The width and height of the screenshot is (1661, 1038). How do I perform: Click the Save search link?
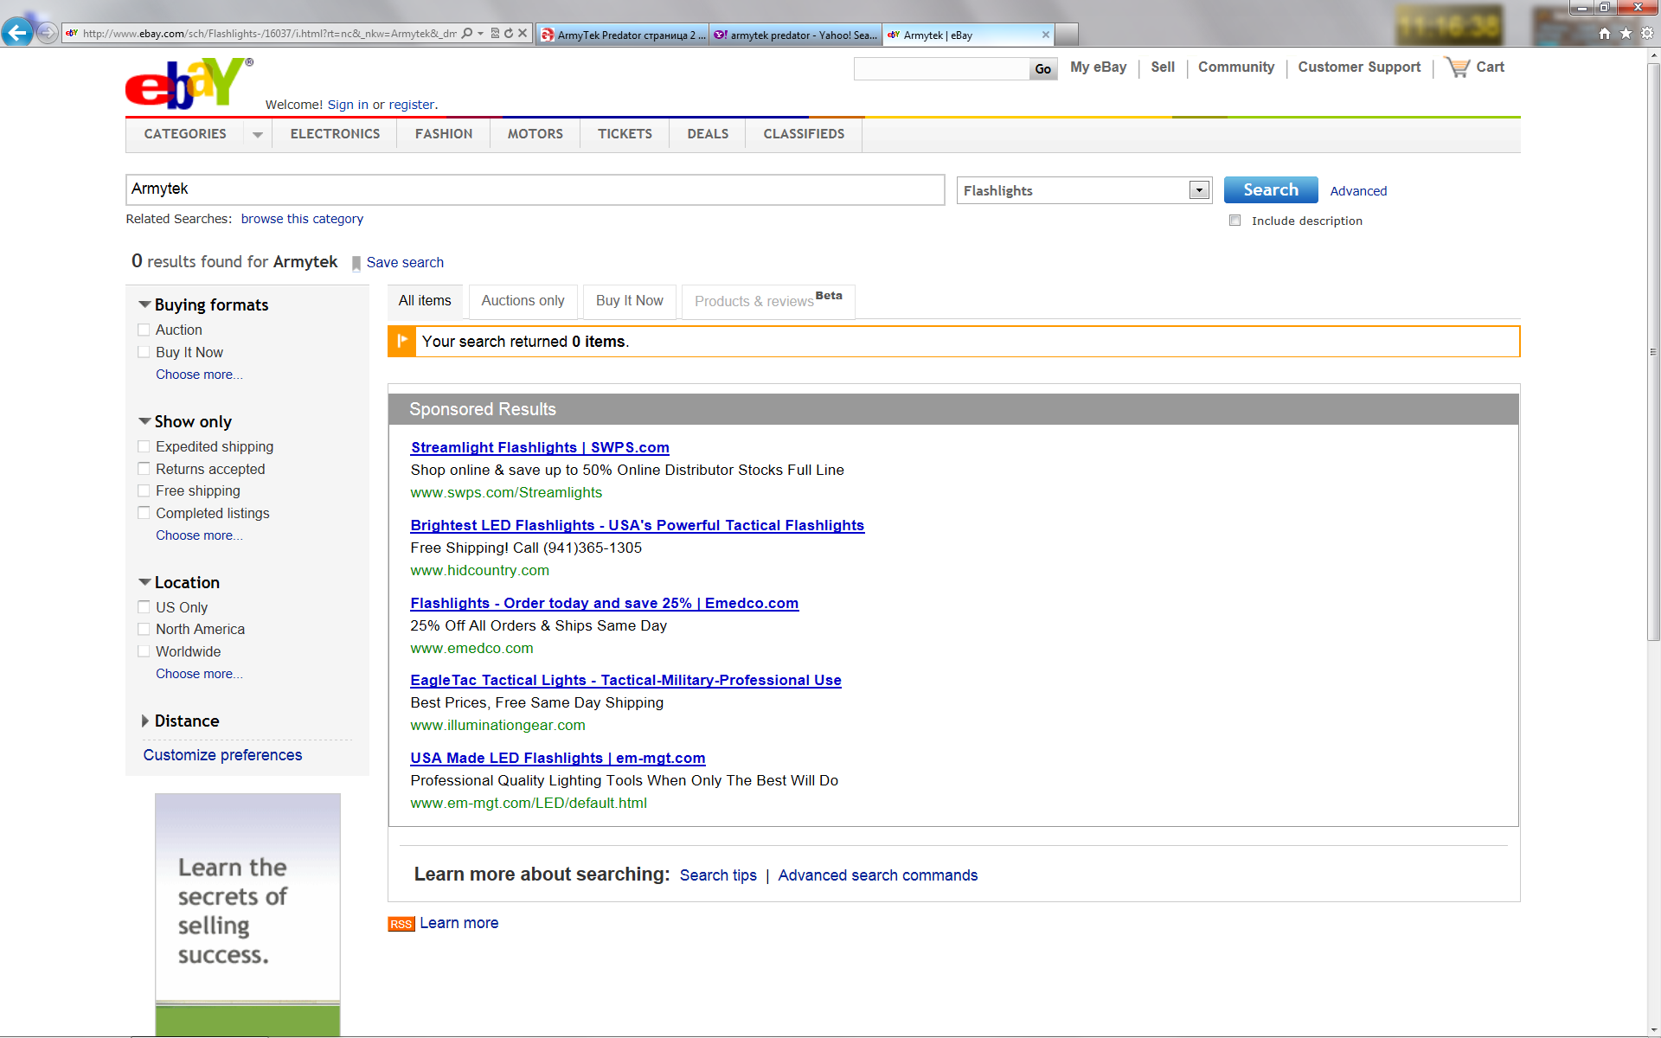pos(404,262)
